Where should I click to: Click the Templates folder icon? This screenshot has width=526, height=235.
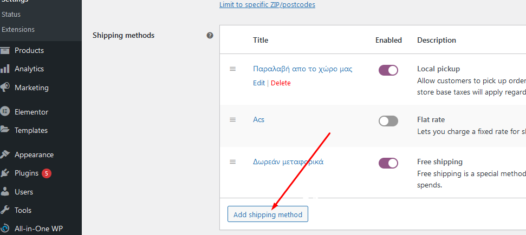tap(5, 130)
